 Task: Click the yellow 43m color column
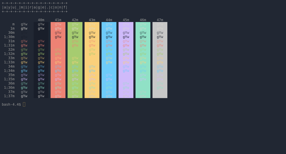click(92, 60)
